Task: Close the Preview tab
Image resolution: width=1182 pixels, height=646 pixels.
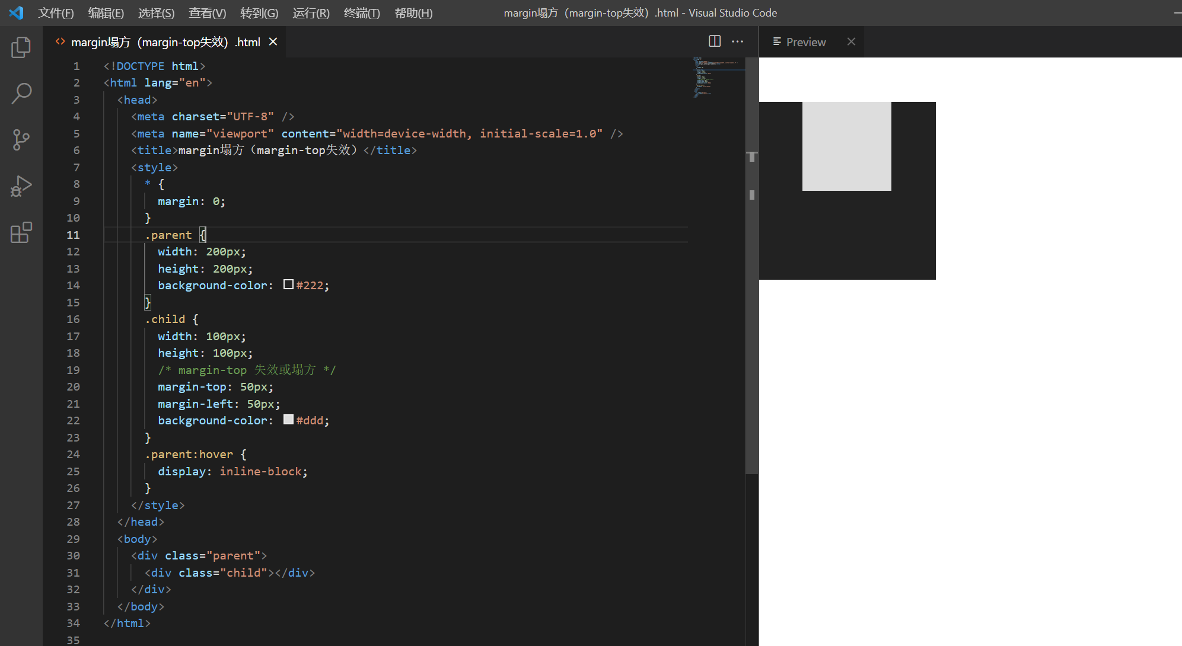Action: pyautogui.click(x=851, y=41)
